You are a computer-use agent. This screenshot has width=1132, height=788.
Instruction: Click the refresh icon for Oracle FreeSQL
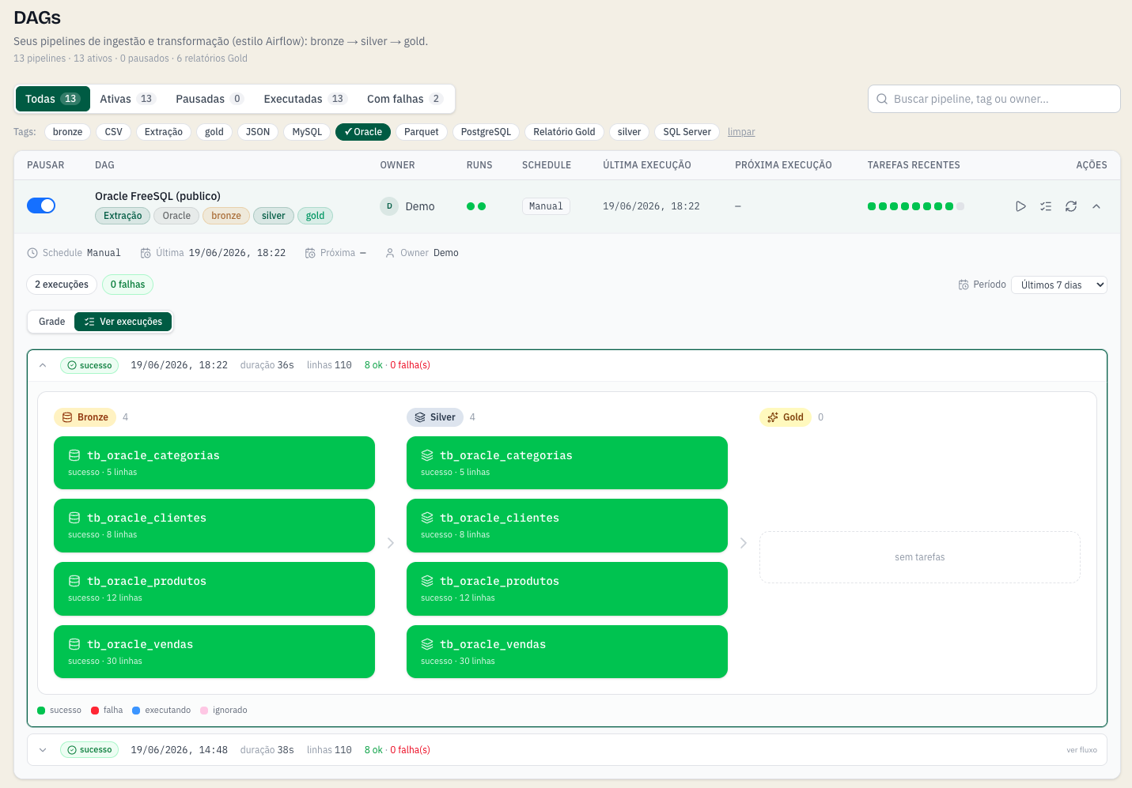pos(1071,206)
